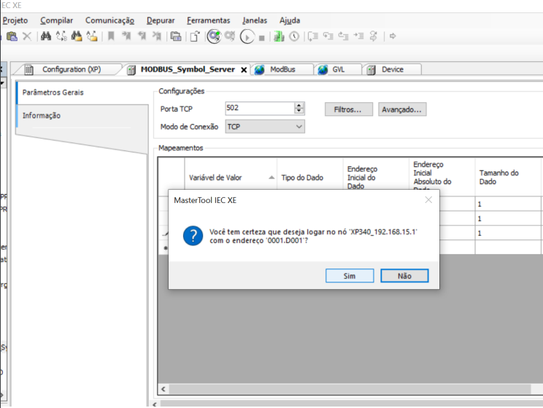
Task: Open the Filtros... button
Action: pyautogui.click(x=348, y=109)
